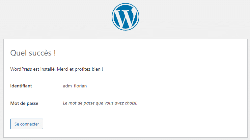This screenshot has height=140, width=250.
Task: Select the Identifiant label
Action: tap(21, 86)
